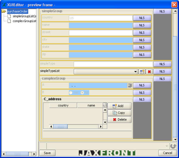Screen dimensions: 179x158
Task: Click the C_address horizontal scrollbar right arrow
Action: coord(100,127)
